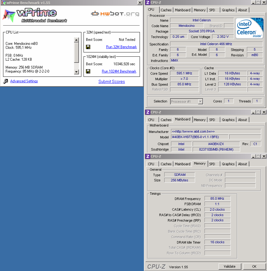Switch to Caches tab in top CPU-Z window
This screenshot has width=267, height=271.
pyautogui.click(x=166, y=10)
